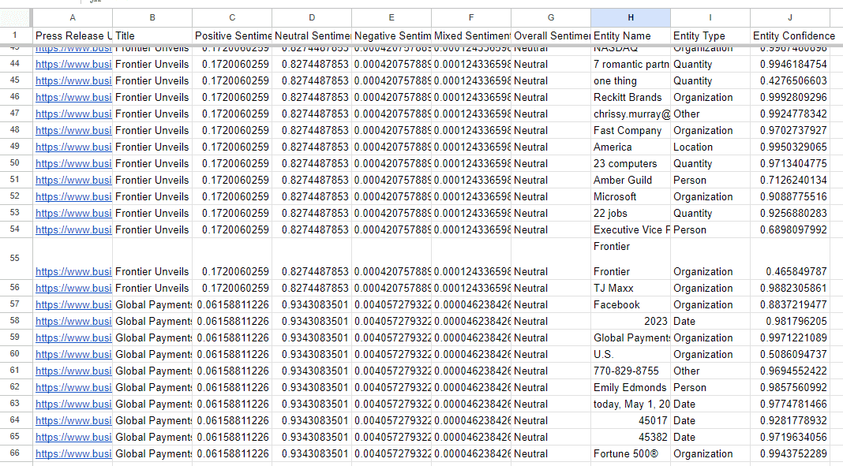The width and height of the screenshot is (843, 466).
Task: Select the '45017' entity cell
Action: coord(631,421)
